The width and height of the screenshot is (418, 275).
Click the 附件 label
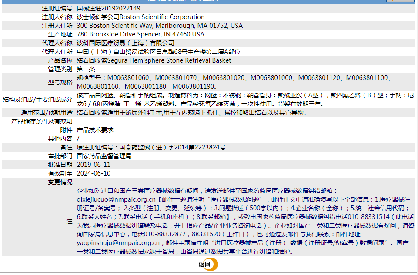tap(67, 130)
